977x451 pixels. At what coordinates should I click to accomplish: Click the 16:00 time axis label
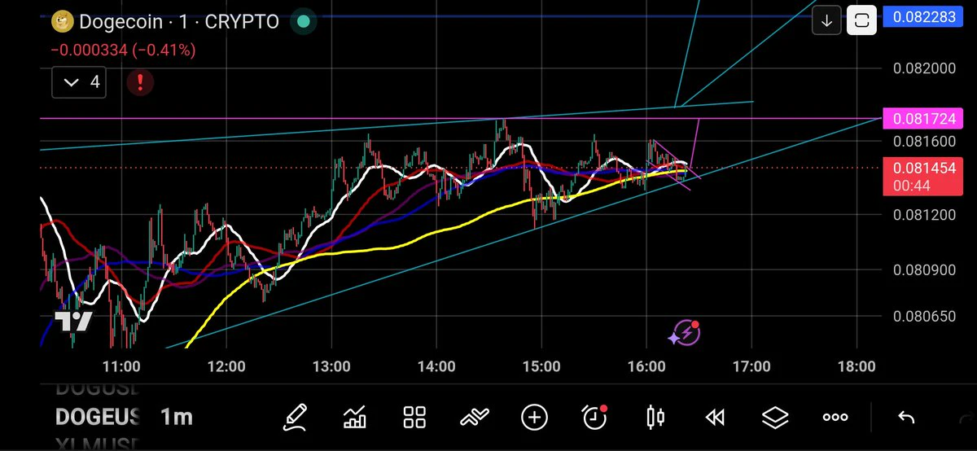[646, 366]
